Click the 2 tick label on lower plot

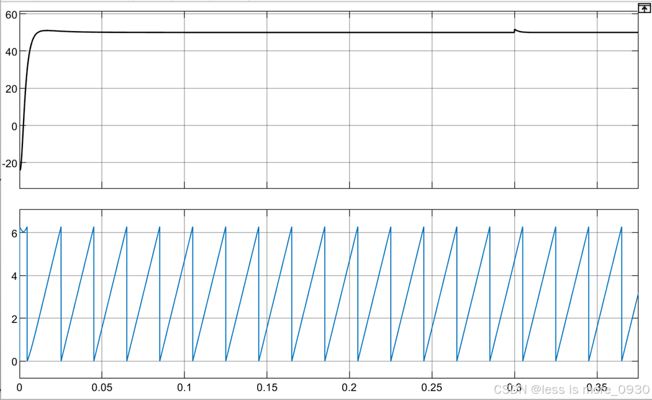tap(14, 319)
